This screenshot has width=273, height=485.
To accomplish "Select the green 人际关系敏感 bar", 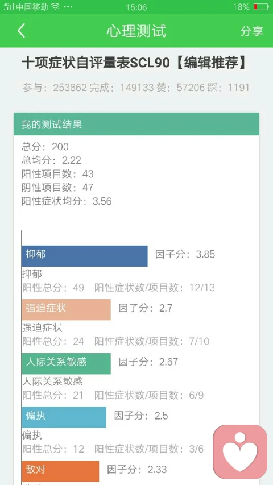I will coord(66,363).
